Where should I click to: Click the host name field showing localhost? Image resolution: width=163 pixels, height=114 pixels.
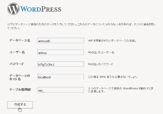click(x=61, y=77)
